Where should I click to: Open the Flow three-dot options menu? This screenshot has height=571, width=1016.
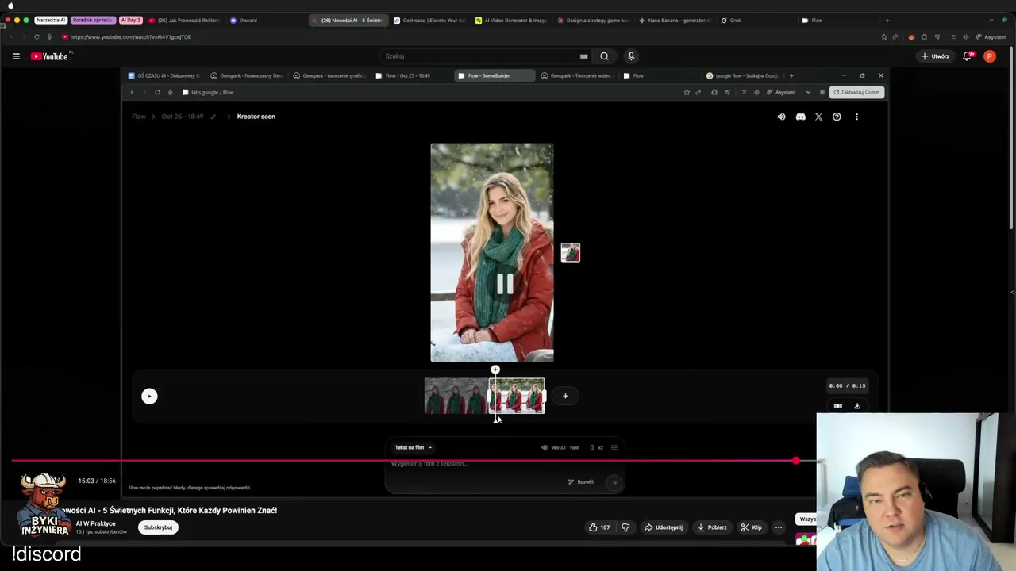coord(856,117)
